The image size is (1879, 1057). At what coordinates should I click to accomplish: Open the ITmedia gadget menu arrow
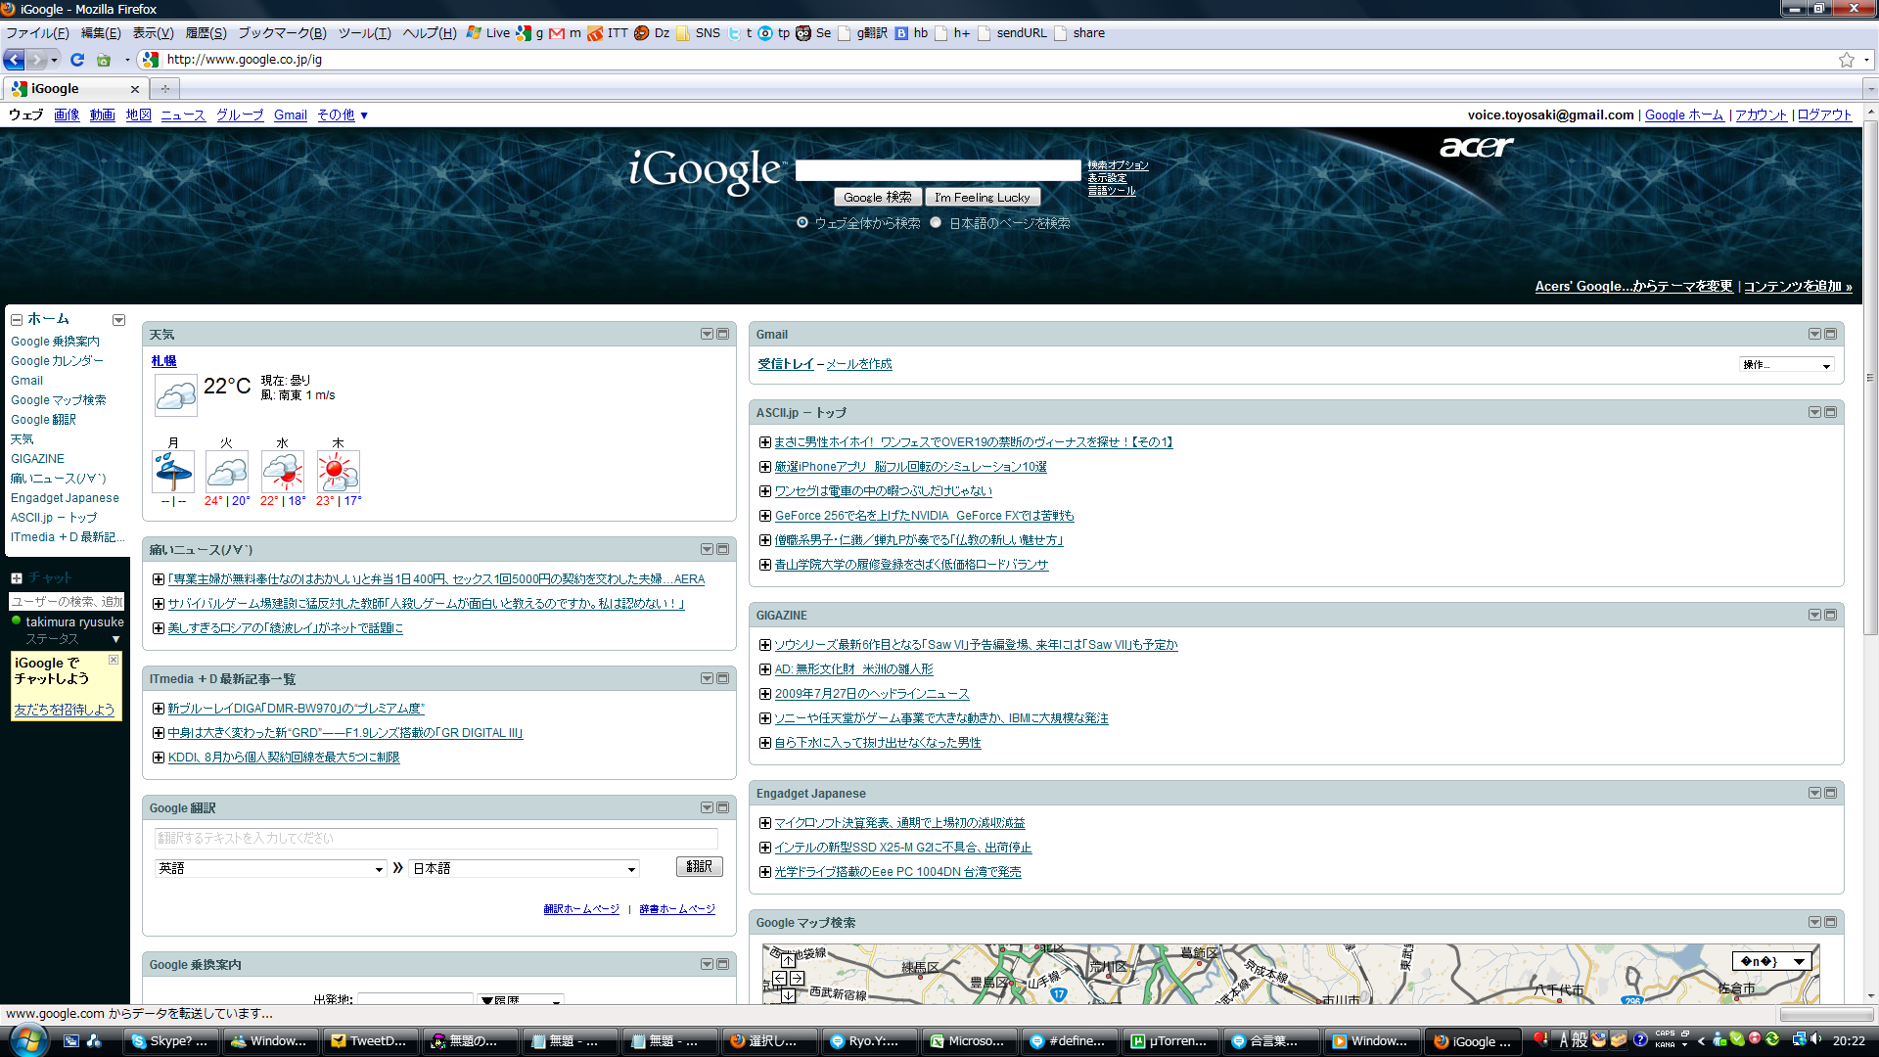pos(707,678)
